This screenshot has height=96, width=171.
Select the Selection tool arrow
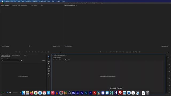pyautogui.click(x=49, y=57)
